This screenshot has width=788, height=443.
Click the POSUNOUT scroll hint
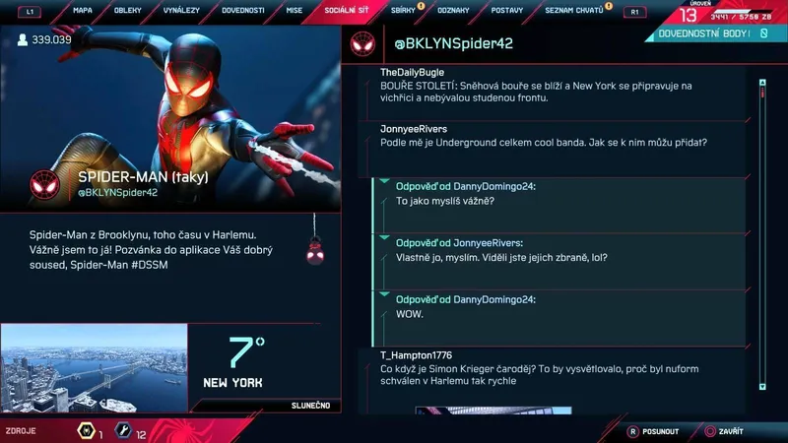tap(660, 431)
